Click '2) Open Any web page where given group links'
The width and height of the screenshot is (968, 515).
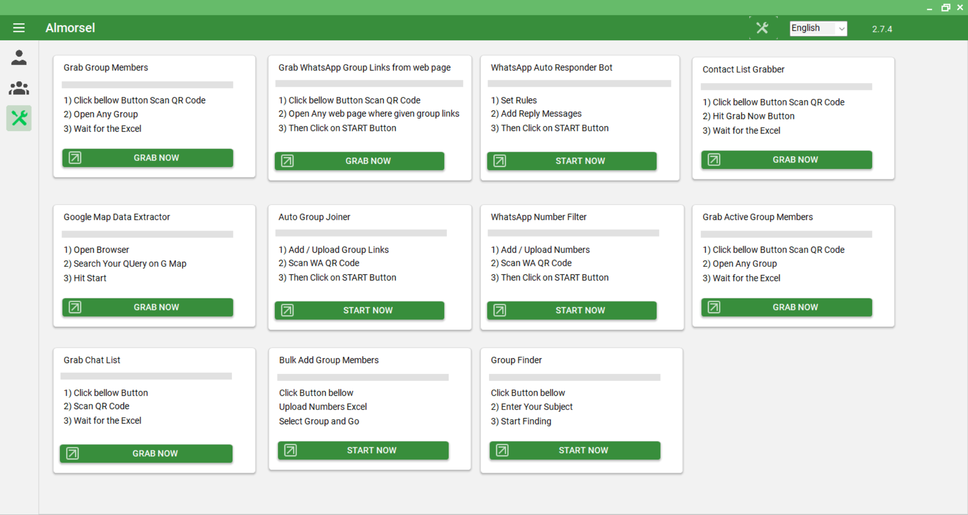(x=369, y=113)
